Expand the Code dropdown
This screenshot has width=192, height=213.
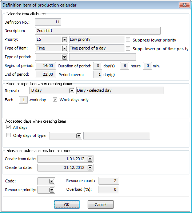click(x=52, y=181)
